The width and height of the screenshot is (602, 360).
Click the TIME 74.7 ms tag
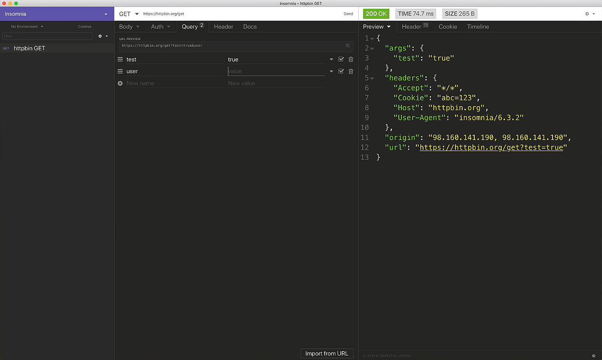tap(416, 14)
